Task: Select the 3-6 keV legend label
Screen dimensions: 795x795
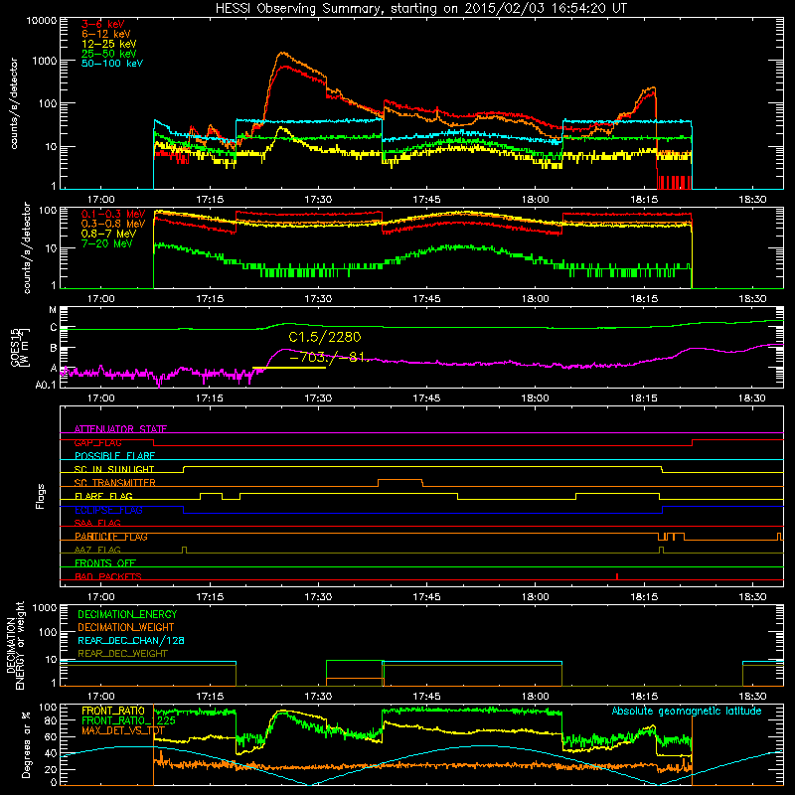Action: [103, 24]
